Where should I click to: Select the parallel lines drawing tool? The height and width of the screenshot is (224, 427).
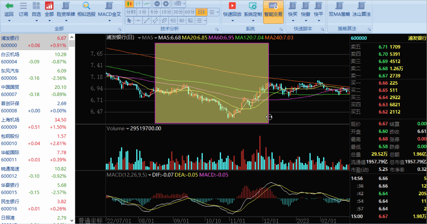point(155,20)
